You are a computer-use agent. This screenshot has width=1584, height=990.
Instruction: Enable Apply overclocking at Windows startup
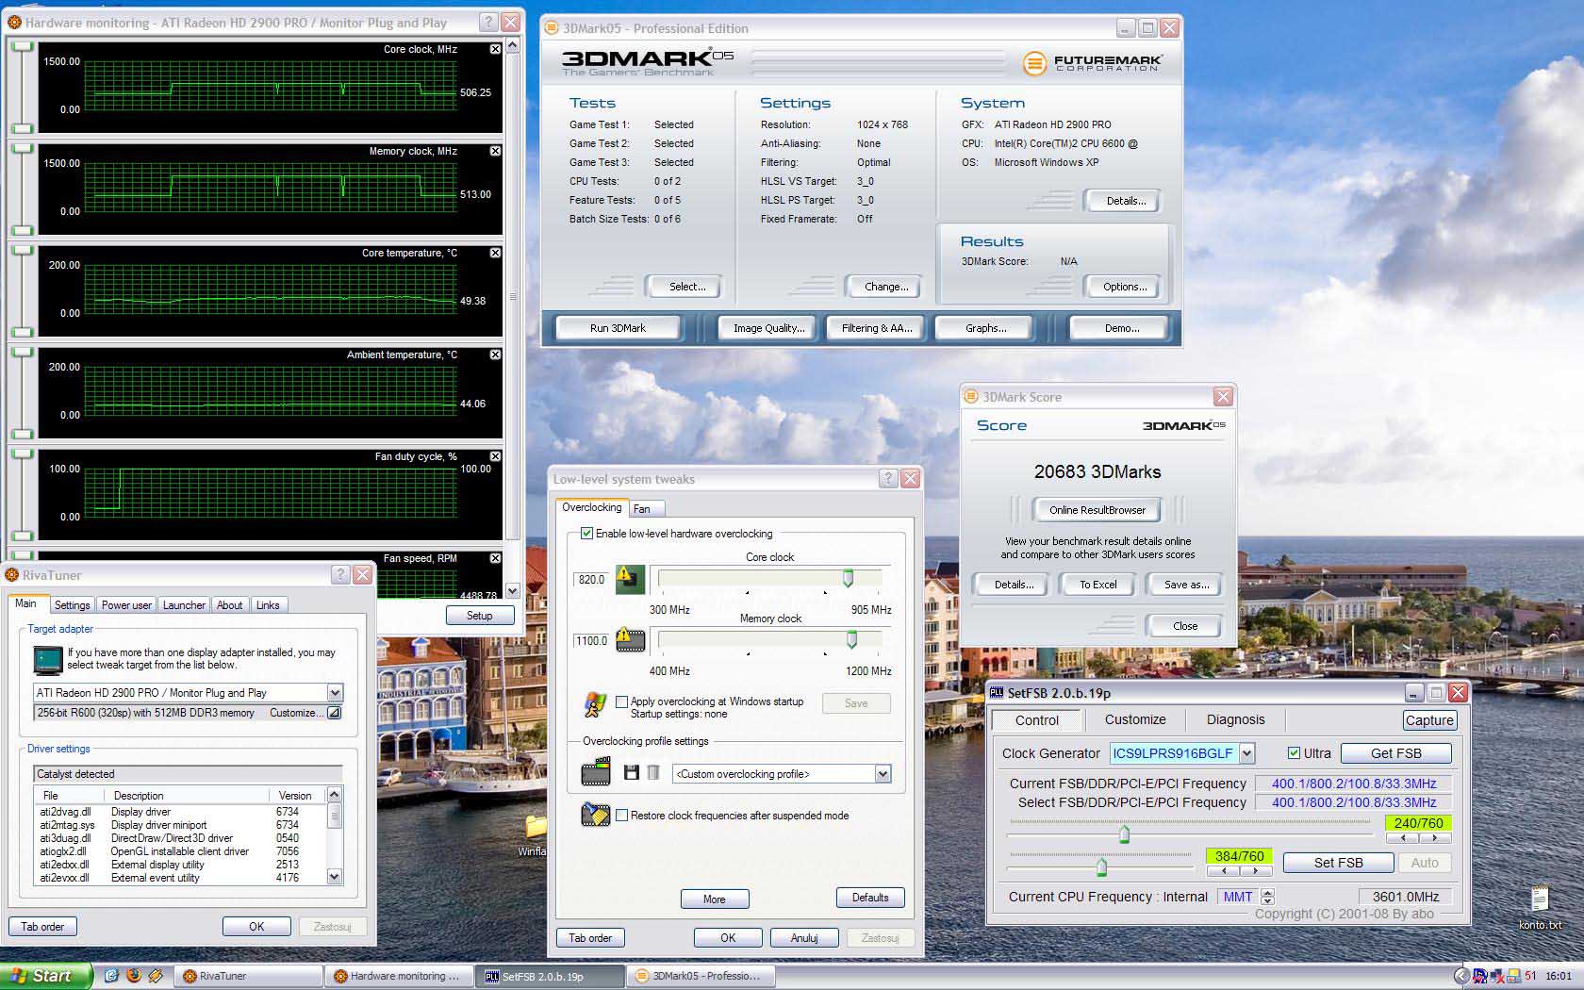click(622, 701)
